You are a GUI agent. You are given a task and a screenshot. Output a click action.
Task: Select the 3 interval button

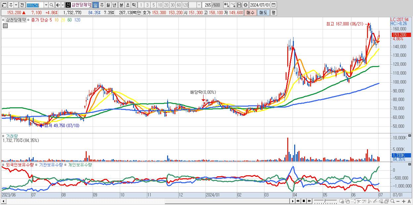[147, 5]
